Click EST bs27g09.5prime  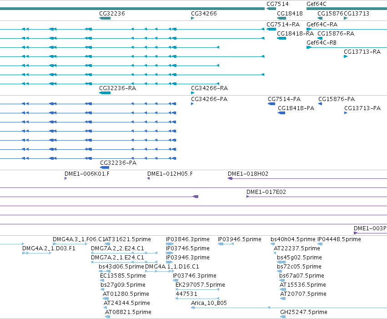point(123,285)
